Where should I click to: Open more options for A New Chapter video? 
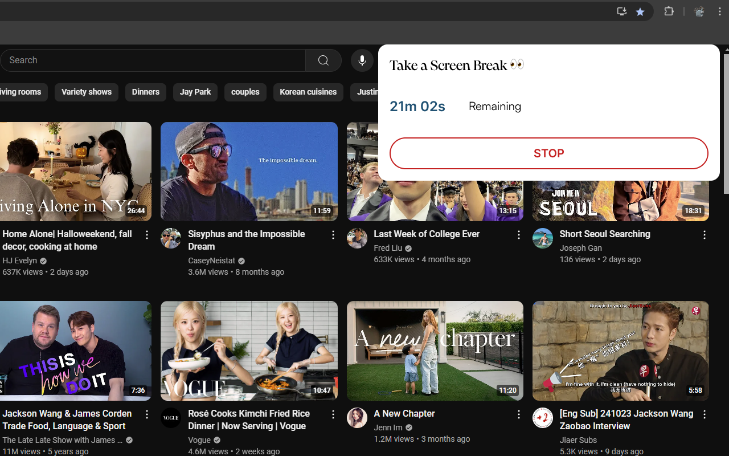point(519,414)
